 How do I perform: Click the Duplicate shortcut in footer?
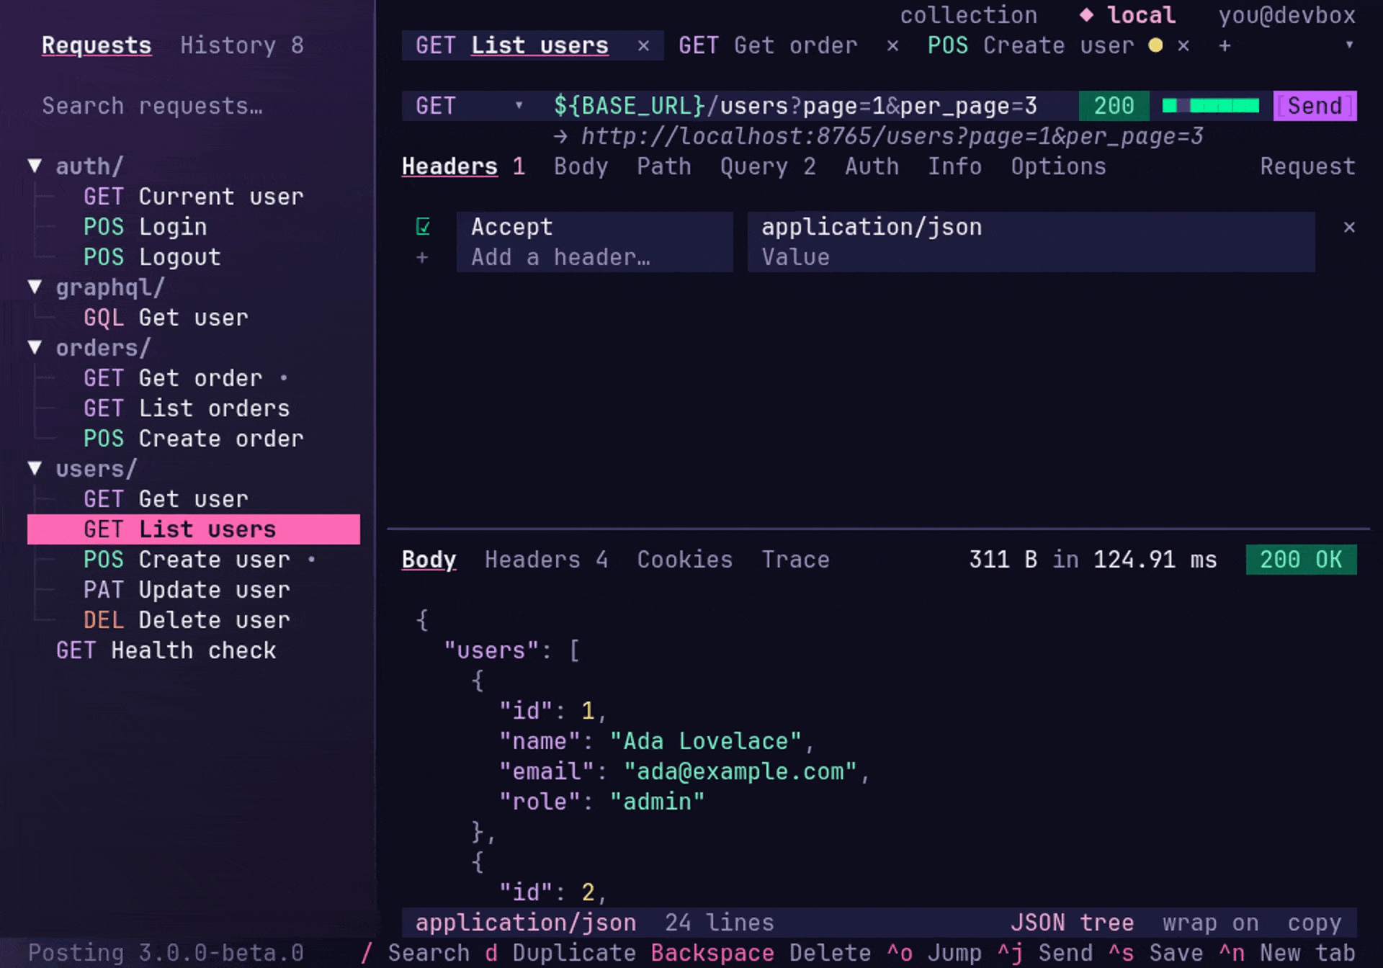point(560,953)
